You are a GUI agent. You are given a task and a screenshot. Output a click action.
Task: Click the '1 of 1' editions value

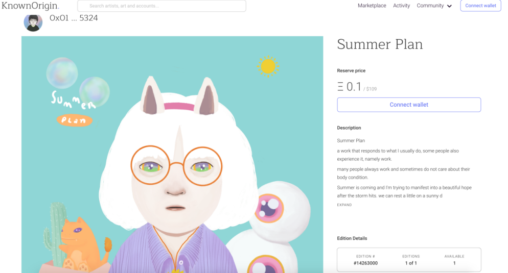410,263
